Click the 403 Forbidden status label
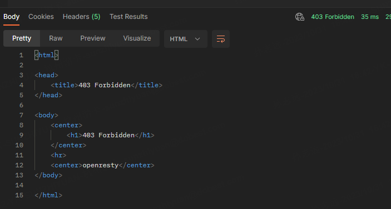This screenshot has width=391, height=209. (333, 17)
